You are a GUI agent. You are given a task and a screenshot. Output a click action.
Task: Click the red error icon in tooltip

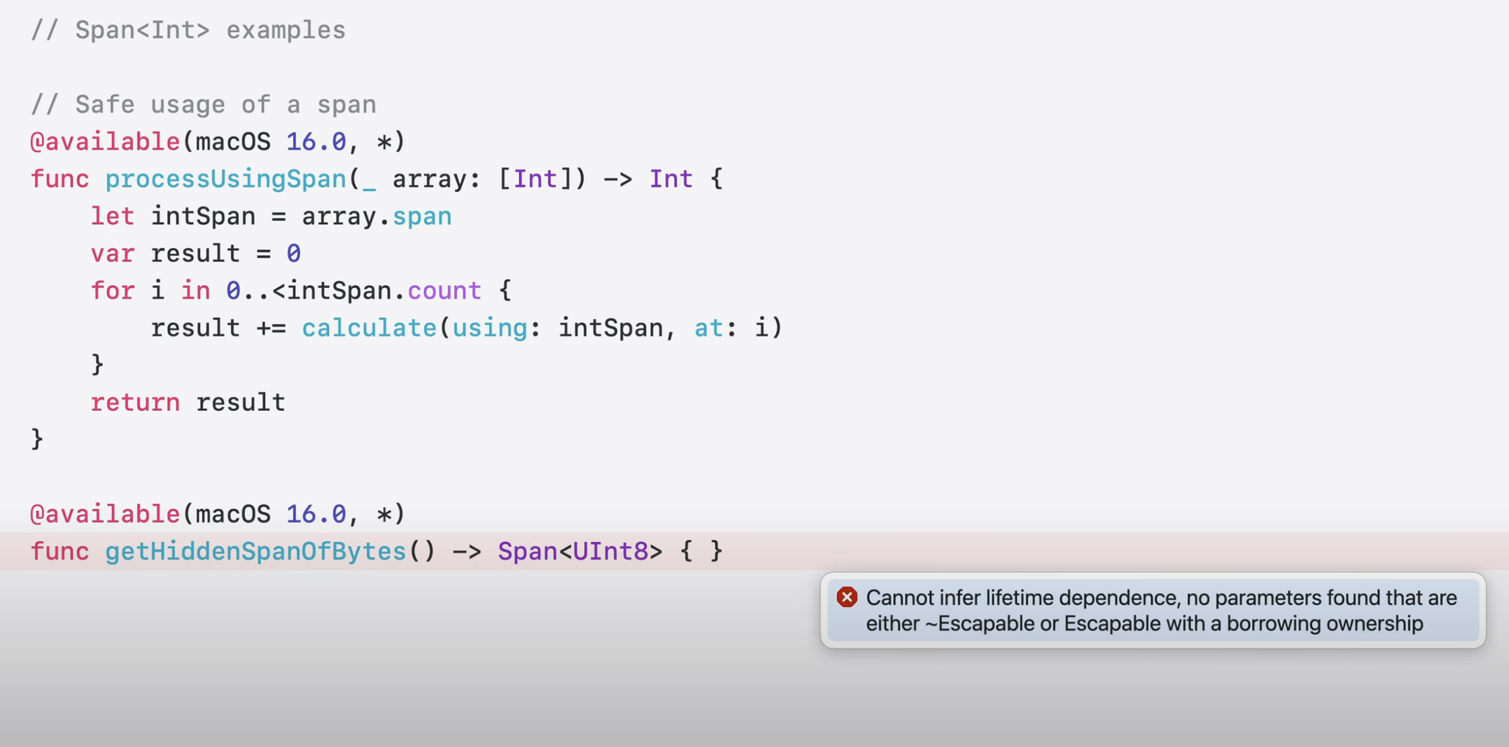pyautogui.click(x=846, y=597)
